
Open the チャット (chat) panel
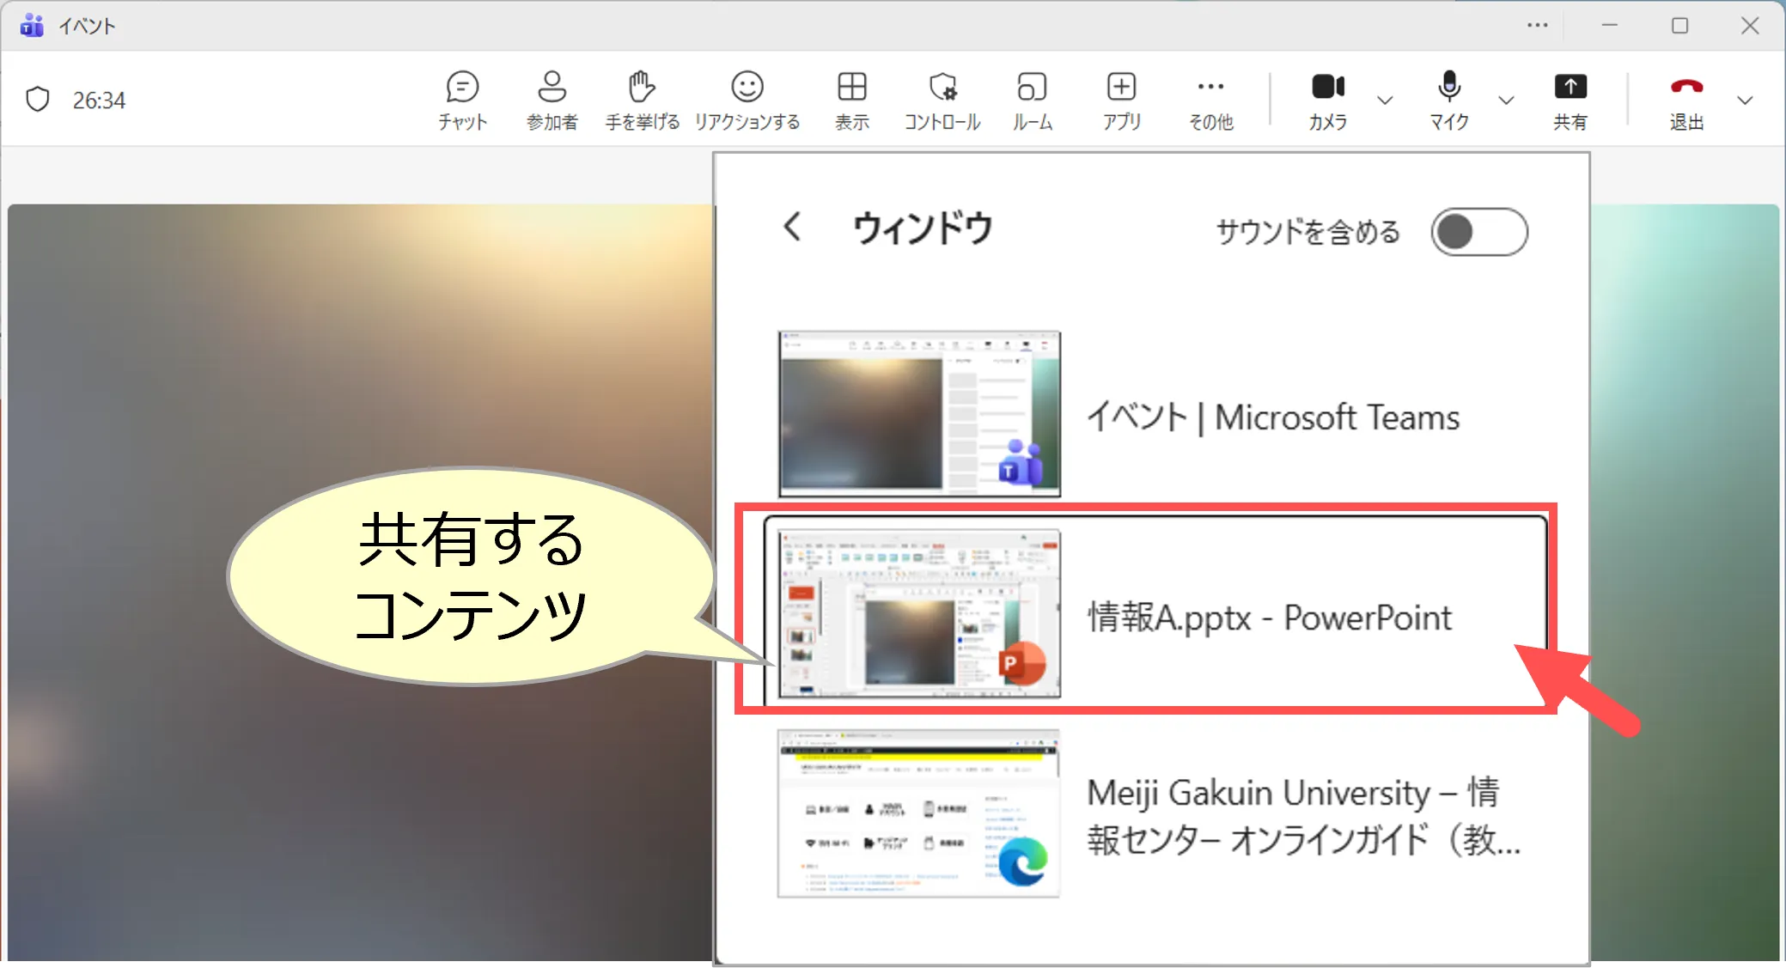(x=462, y=100)
